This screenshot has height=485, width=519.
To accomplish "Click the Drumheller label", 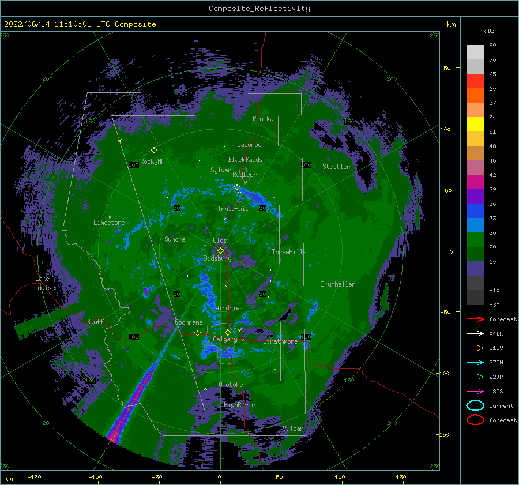I will 338,284.
